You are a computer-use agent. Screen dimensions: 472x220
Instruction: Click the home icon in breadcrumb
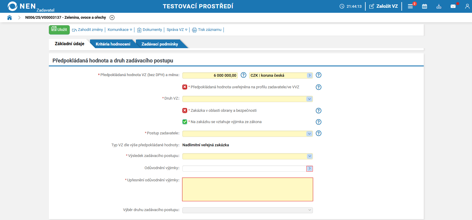click(x=10, y=18)
